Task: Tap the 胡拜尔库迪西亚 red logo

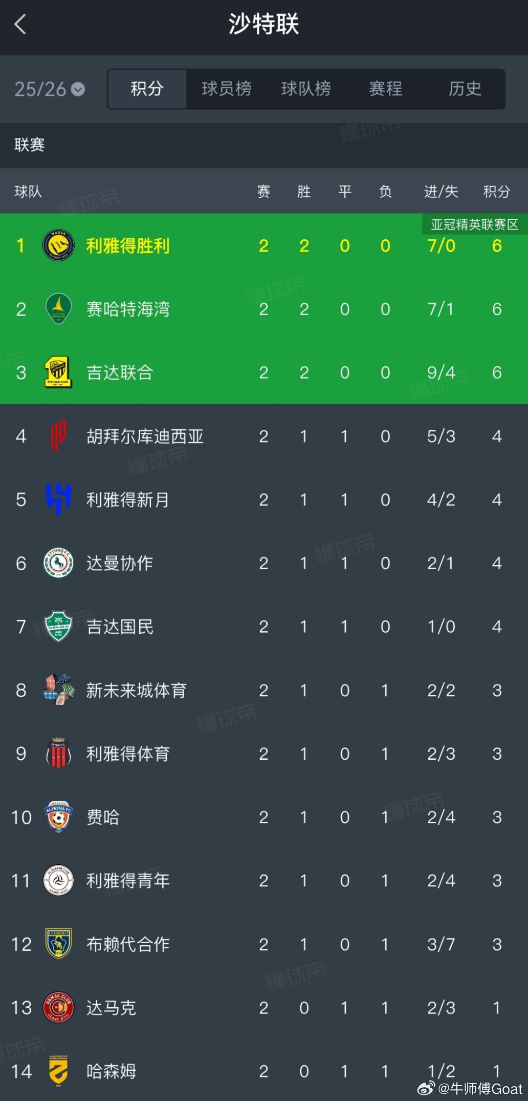Action: coord(58,436)
